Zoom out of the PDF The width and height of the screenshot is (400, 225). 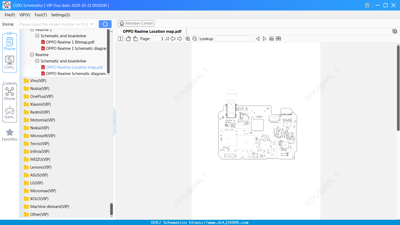click(x=195, y=39)
